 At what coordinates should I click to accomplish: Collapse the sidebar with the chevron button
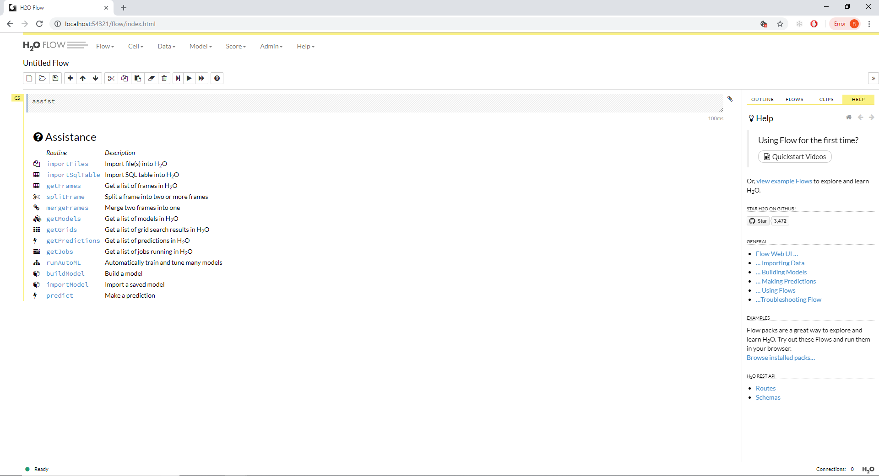873,78
